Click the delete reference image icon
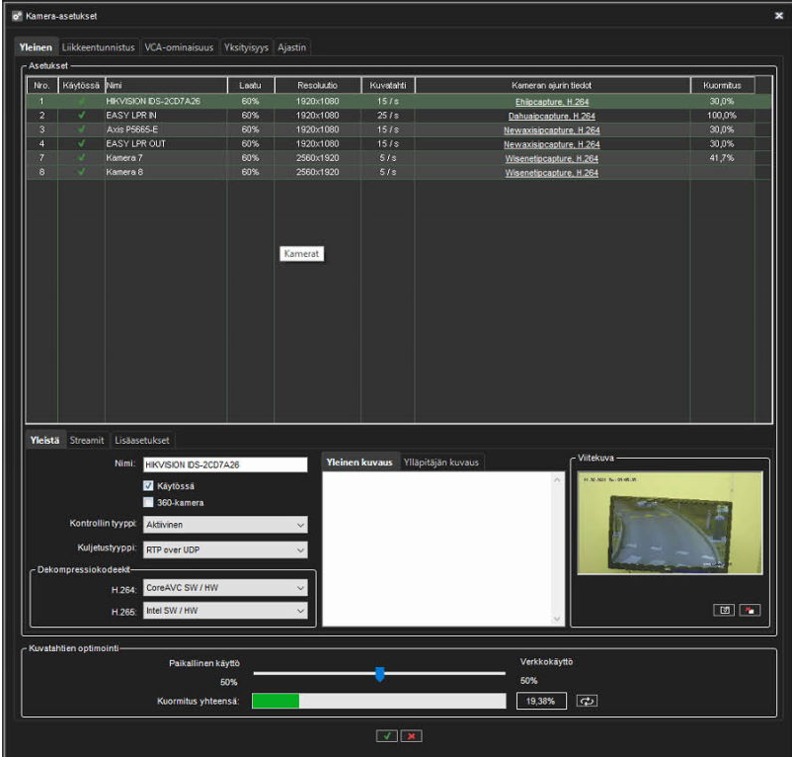This screenshot has width=792, height=758. pos(748,610)
